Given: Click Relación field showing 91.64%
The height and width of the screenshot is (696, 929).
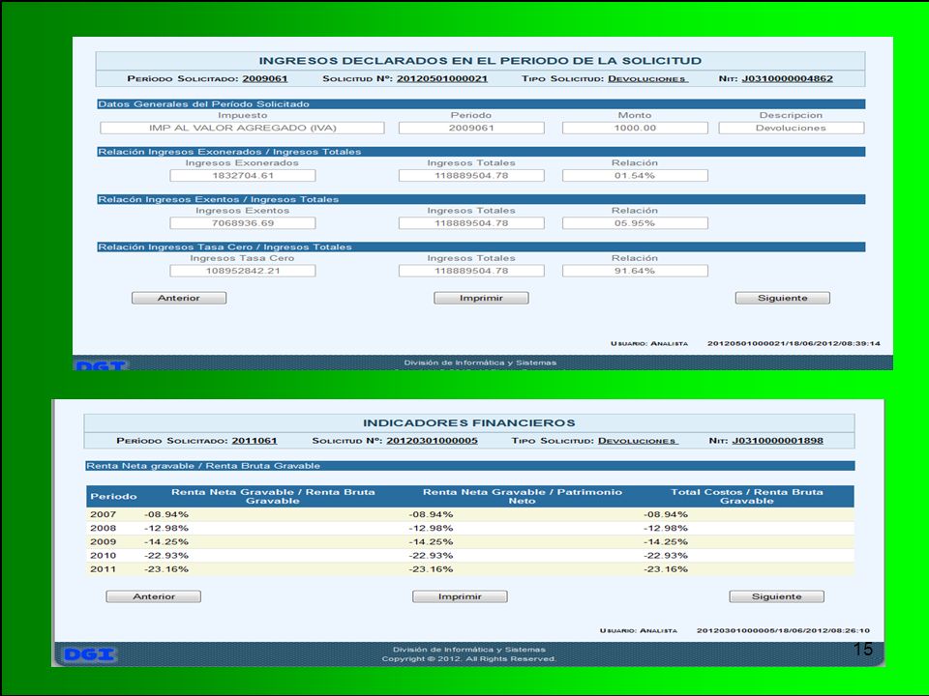Looking at the screenshot, I should pos(635,271).
